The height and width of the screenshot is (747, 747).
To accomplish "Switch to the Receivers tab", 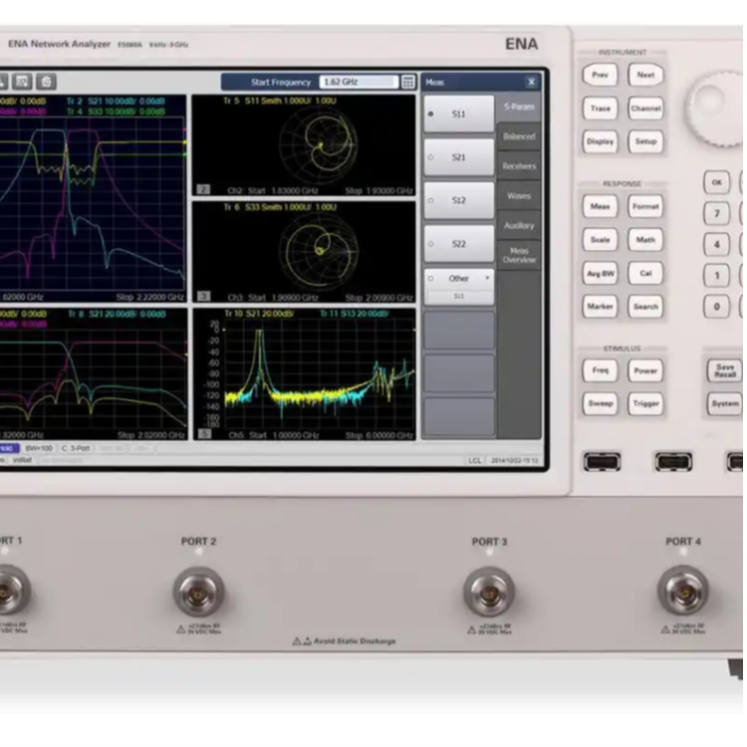I will pyautogui.click(x=519, y=166).
